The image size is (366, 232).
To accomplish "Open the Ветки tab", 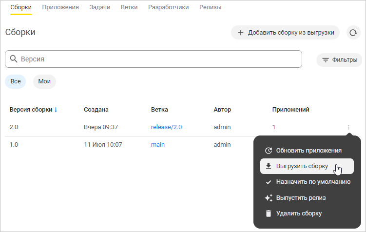I will click(x=129, y=7).
